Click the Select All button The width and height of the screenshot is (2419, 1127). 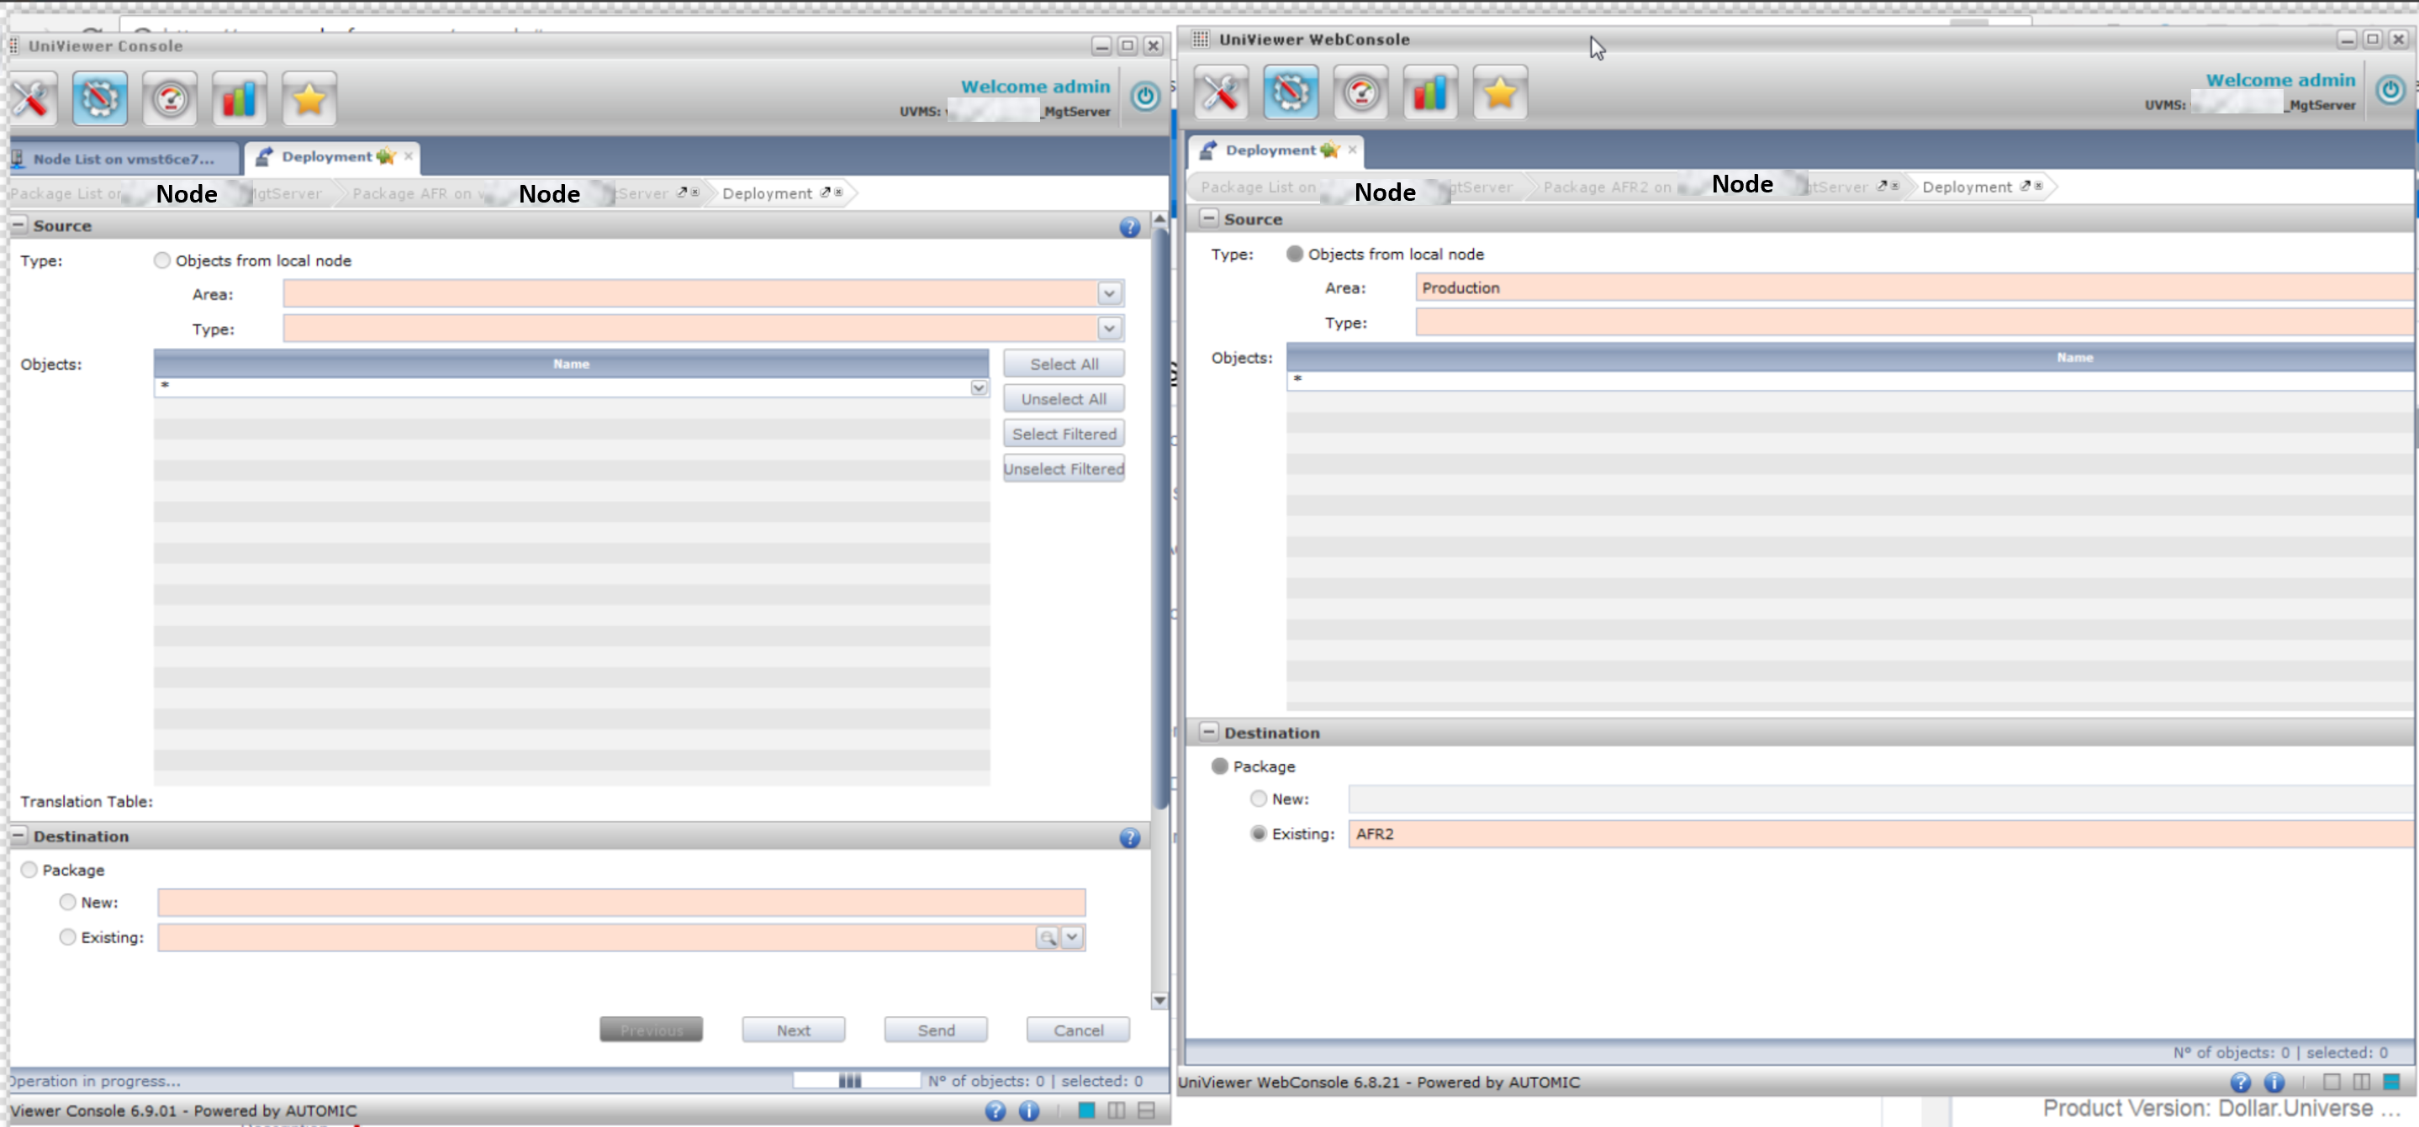point(1063,364)
